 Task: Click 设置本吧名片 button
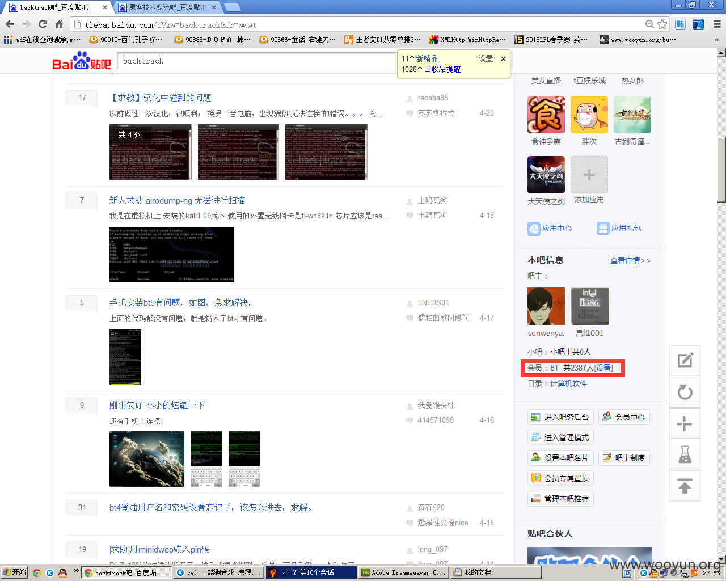coord(560,458)
